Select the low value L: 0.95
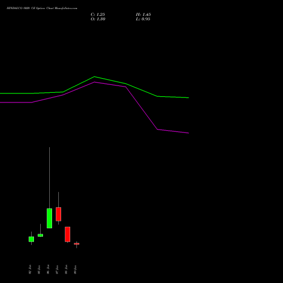This screenshot has width=283, height=283. [143, 19]
